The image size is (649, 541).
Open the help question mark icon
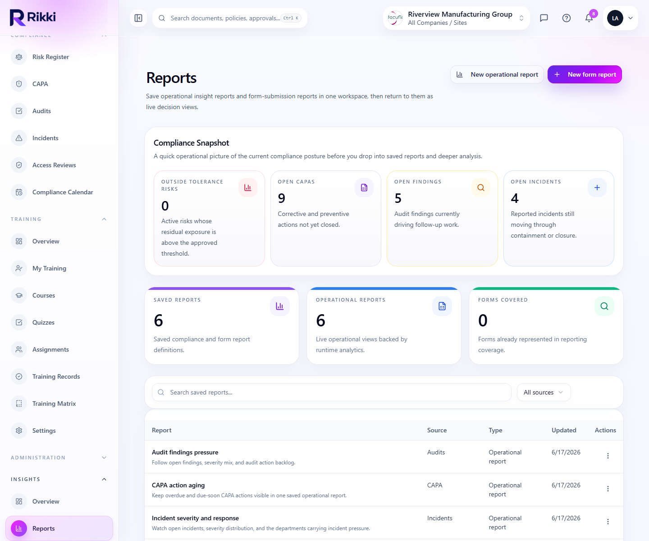coord(567,18)
